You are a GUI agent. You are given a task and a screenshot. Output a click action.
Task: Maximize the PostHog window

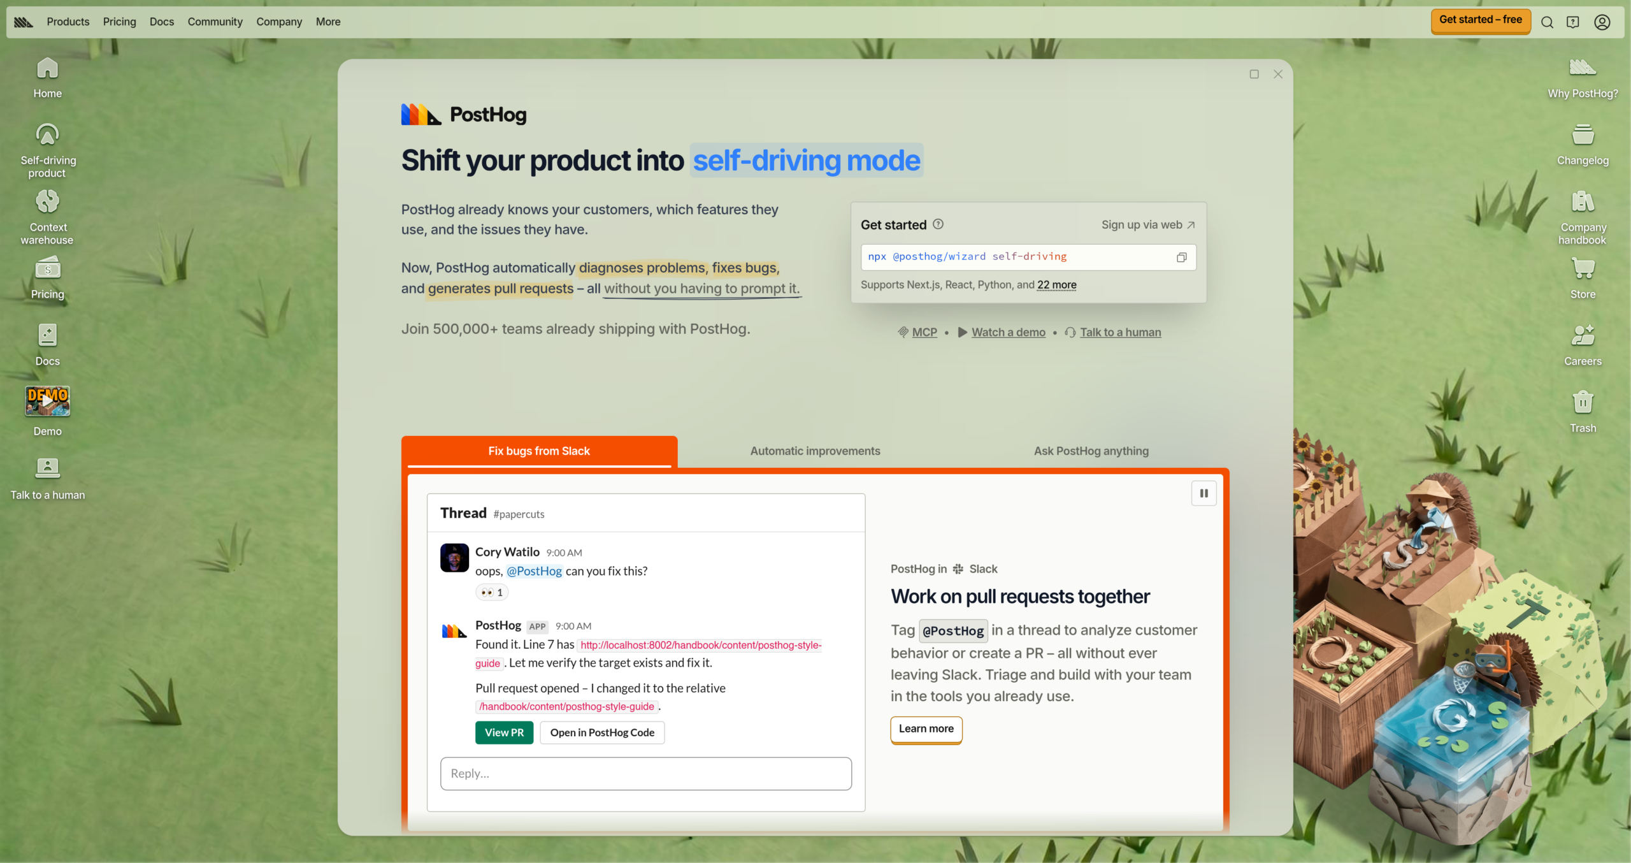[x=1254, y=75]
